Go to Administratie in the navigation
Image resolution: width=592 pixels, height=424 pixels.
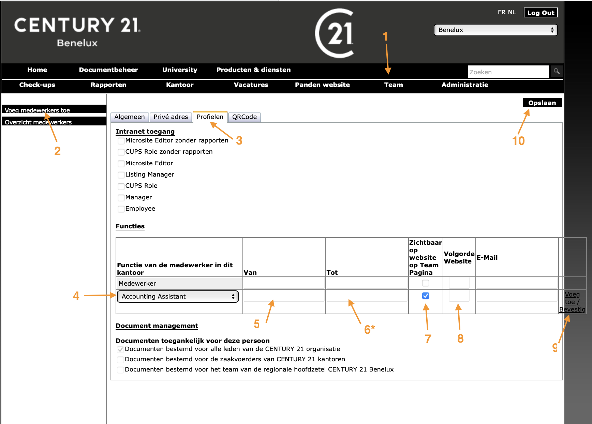point(464,85)
